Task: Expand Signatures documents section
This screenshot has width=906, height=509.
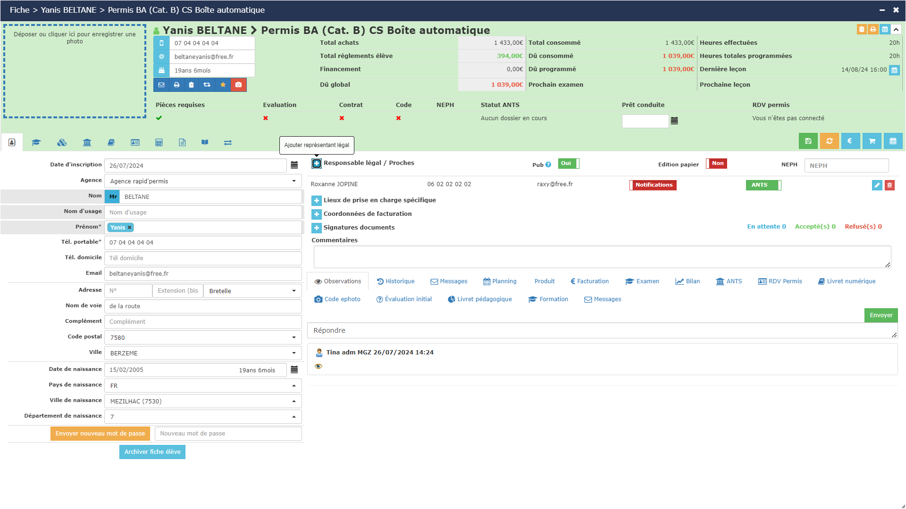Action: click(x=317, y=228)
